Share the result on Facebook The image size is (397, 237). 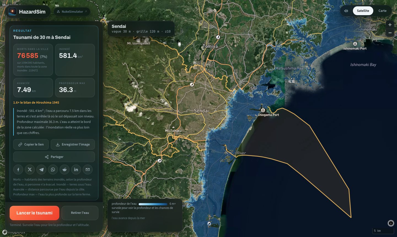tap(18, 169)
